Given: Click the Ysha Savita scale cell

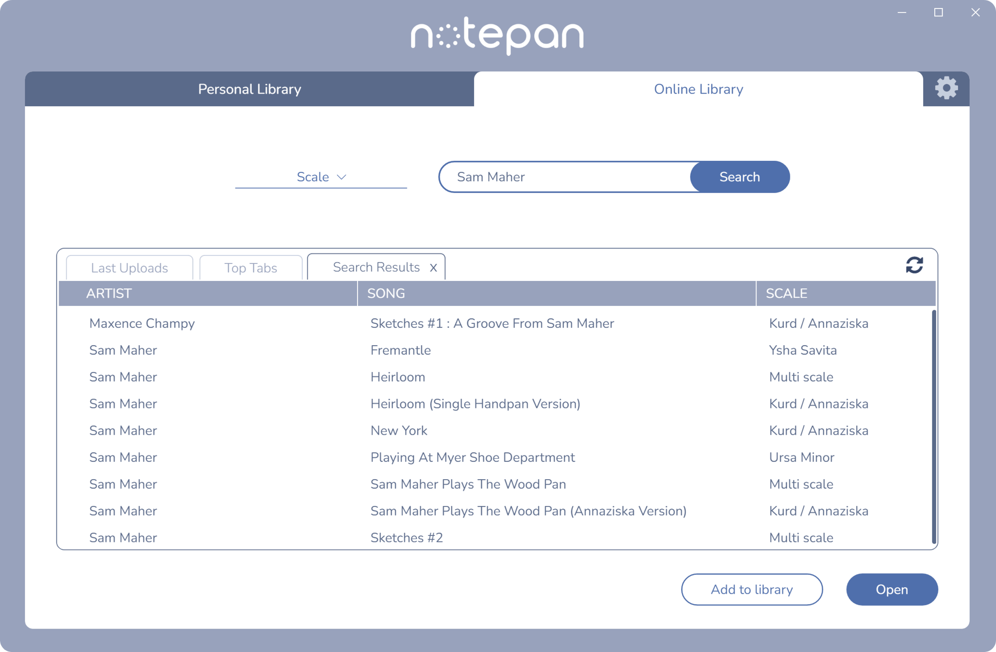Looking at the screenshot, I should point(803,351).
